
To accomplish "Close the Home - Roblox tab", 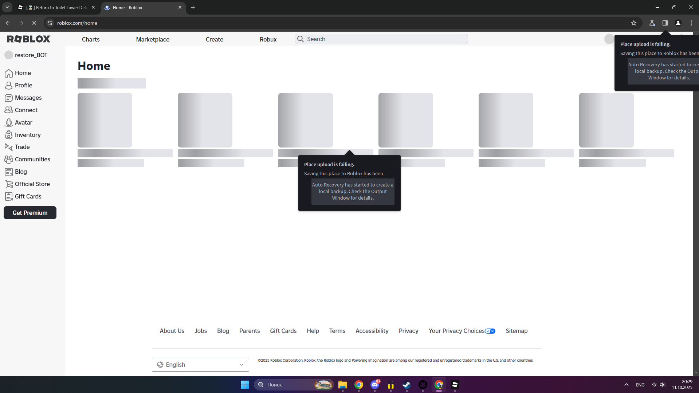I will (180, 7).
